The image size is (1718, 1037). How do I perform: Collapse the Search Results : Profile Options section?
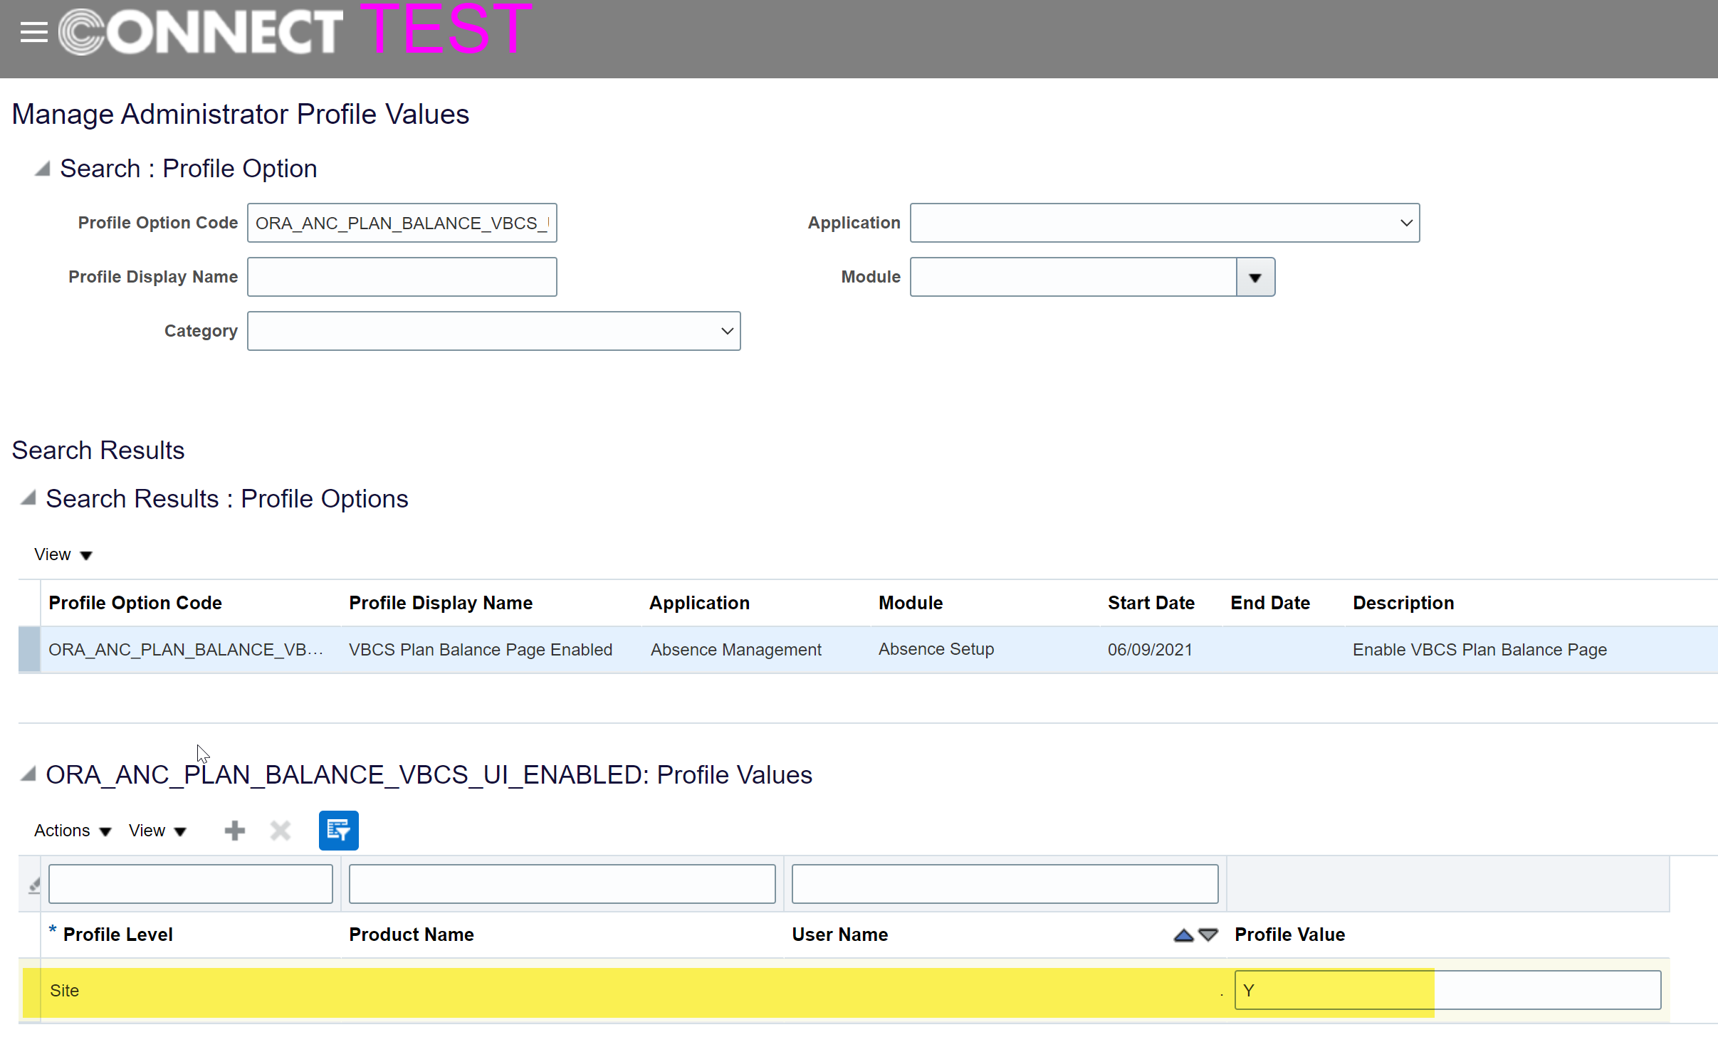pos(28,498)
